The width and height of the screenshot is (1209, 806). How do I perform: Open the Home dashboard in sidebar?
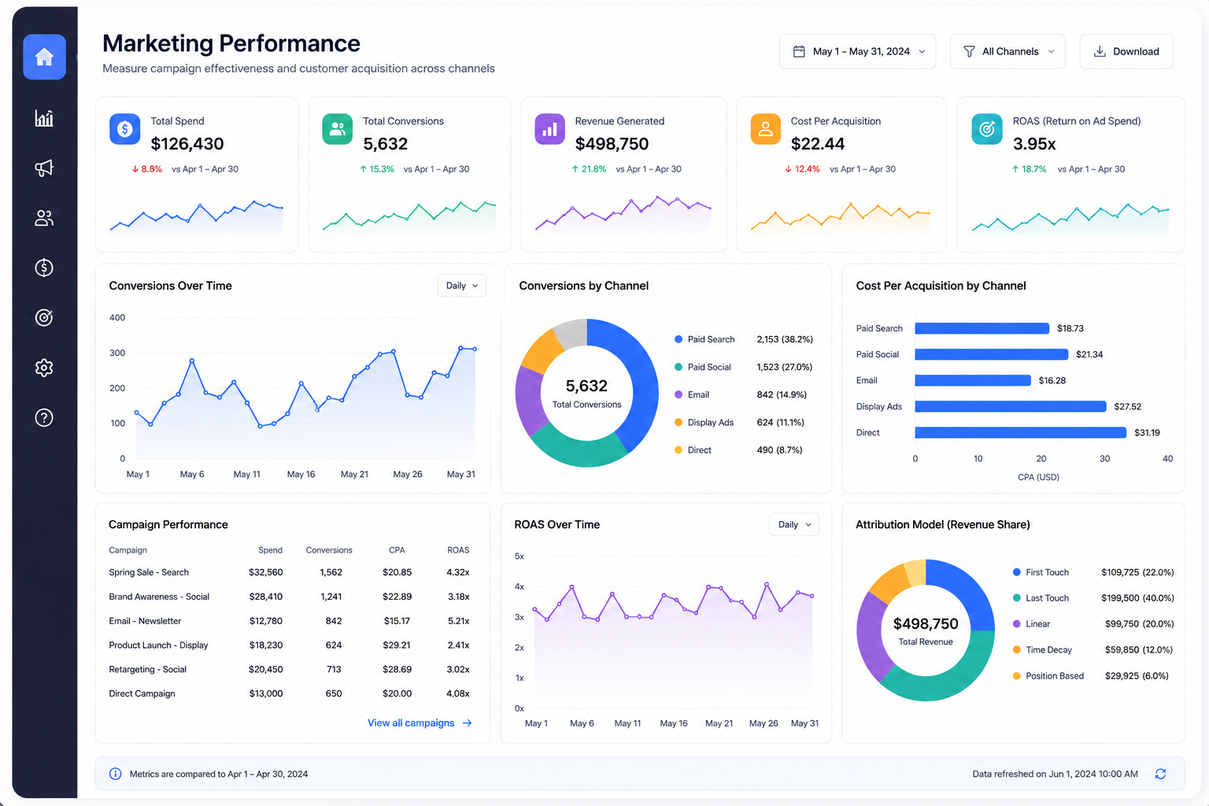click(x=44, y=57)
